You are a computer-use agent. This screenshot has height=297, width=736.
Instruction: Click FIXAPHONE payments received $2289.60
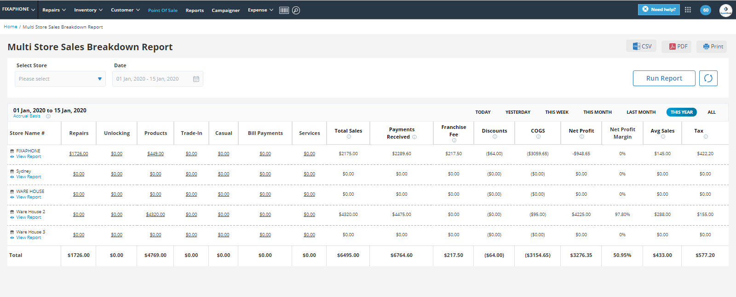(x=402, y=154)
